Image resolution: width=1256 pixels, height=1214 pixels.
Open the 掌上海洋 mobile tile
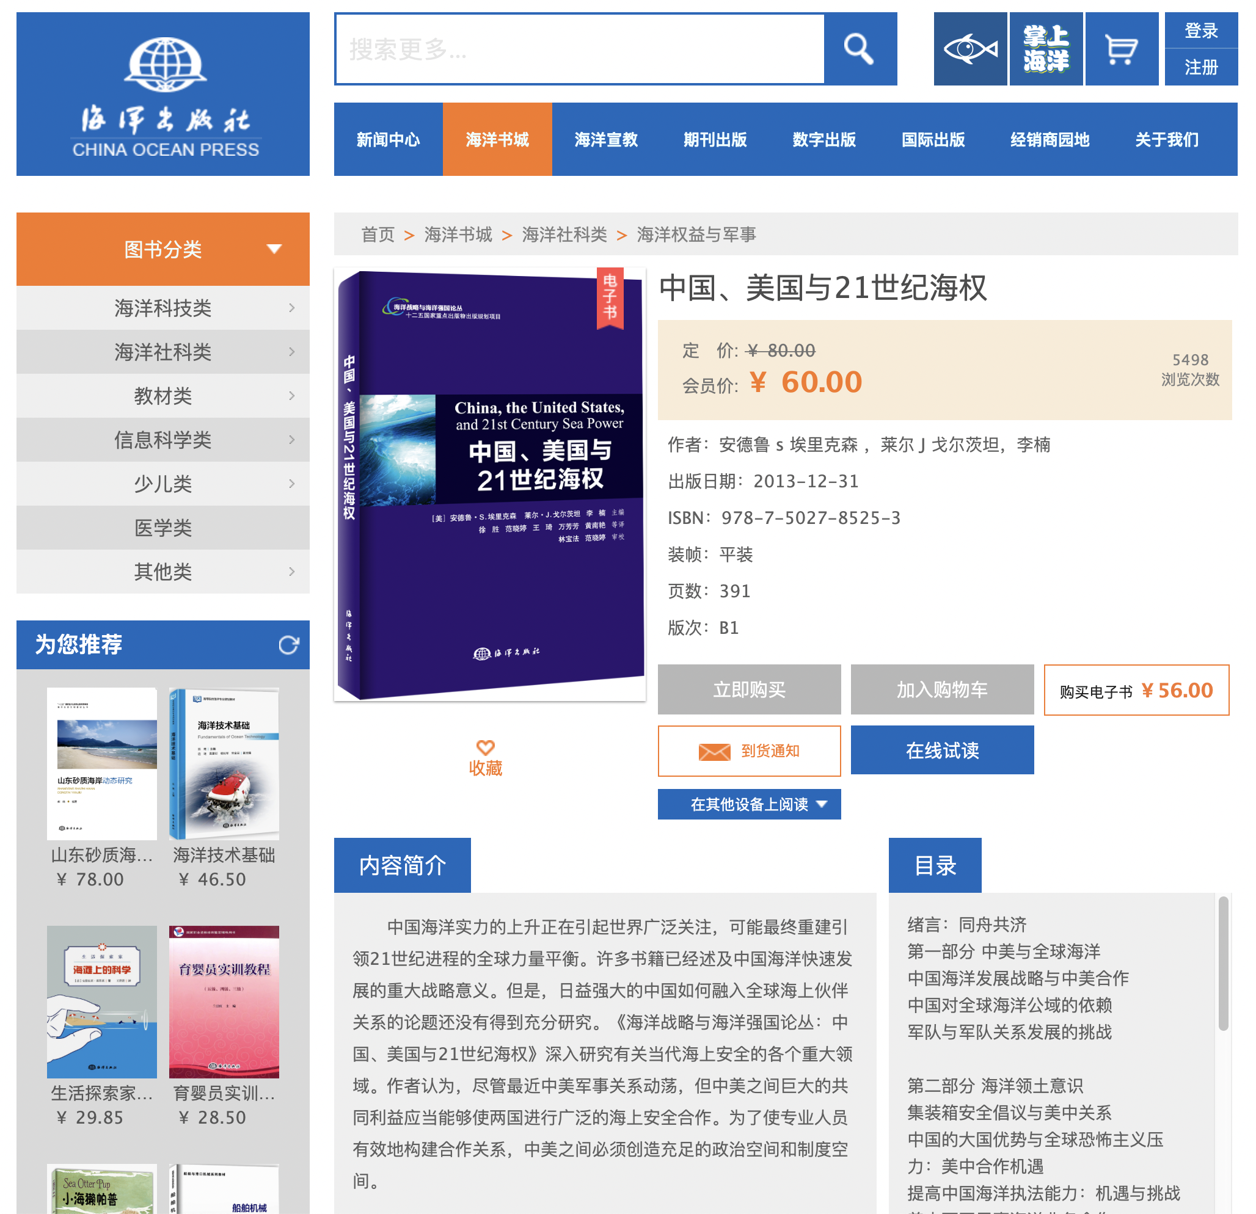(1046, 49)
